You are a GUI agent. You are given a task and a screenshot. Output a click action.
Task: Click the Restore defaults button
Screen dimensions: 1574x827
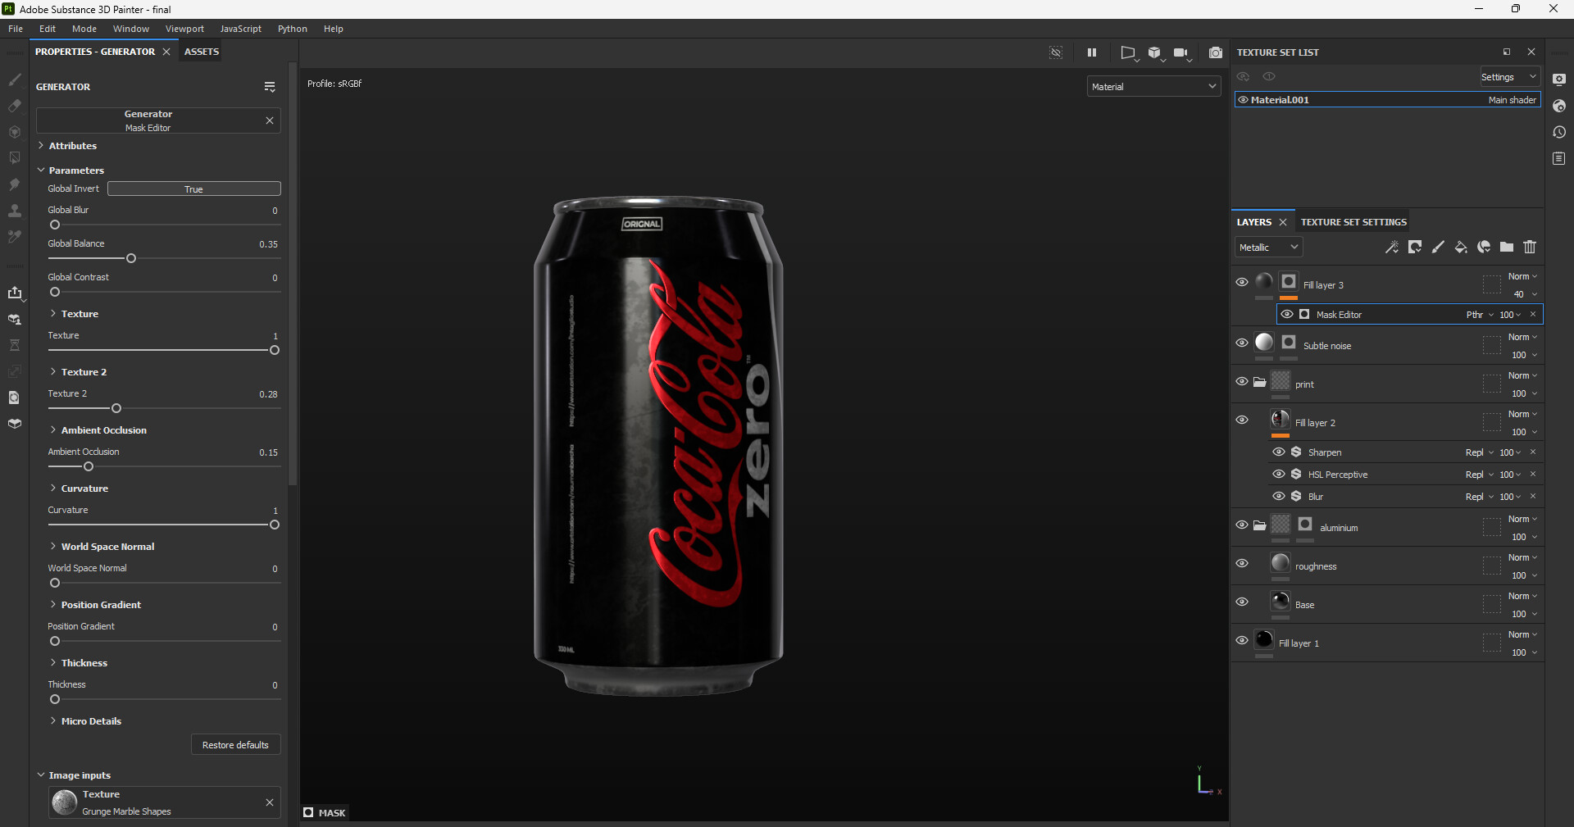coord(234,744)
